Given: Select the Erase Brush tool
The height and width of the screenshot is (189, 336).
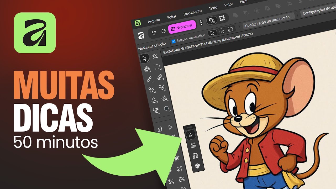Looking at the screenshot, I should (x=160, y=77).
